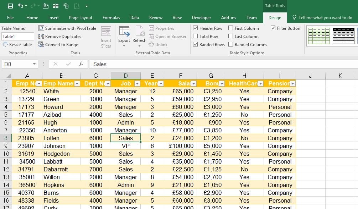Click the Save icon in quick access toolbar
The height and width of the screenshot is (209, 358).
[x=10, y=6]
